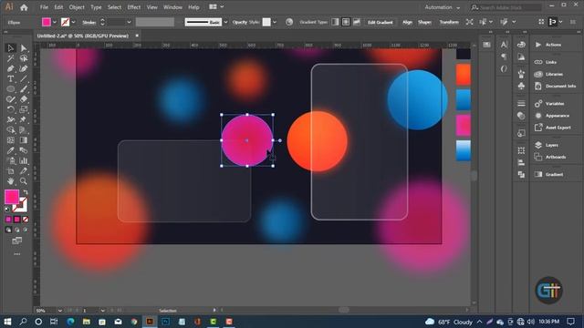Select the Line Segment tool

click(24, 79)
